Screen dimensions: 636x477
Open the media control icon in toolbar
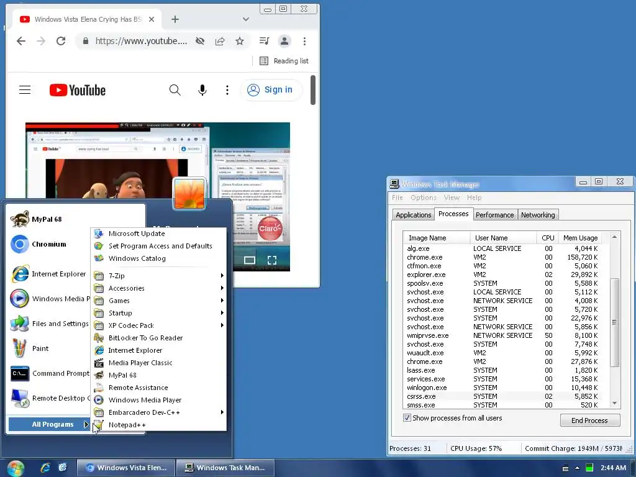(x=265, y=41)
